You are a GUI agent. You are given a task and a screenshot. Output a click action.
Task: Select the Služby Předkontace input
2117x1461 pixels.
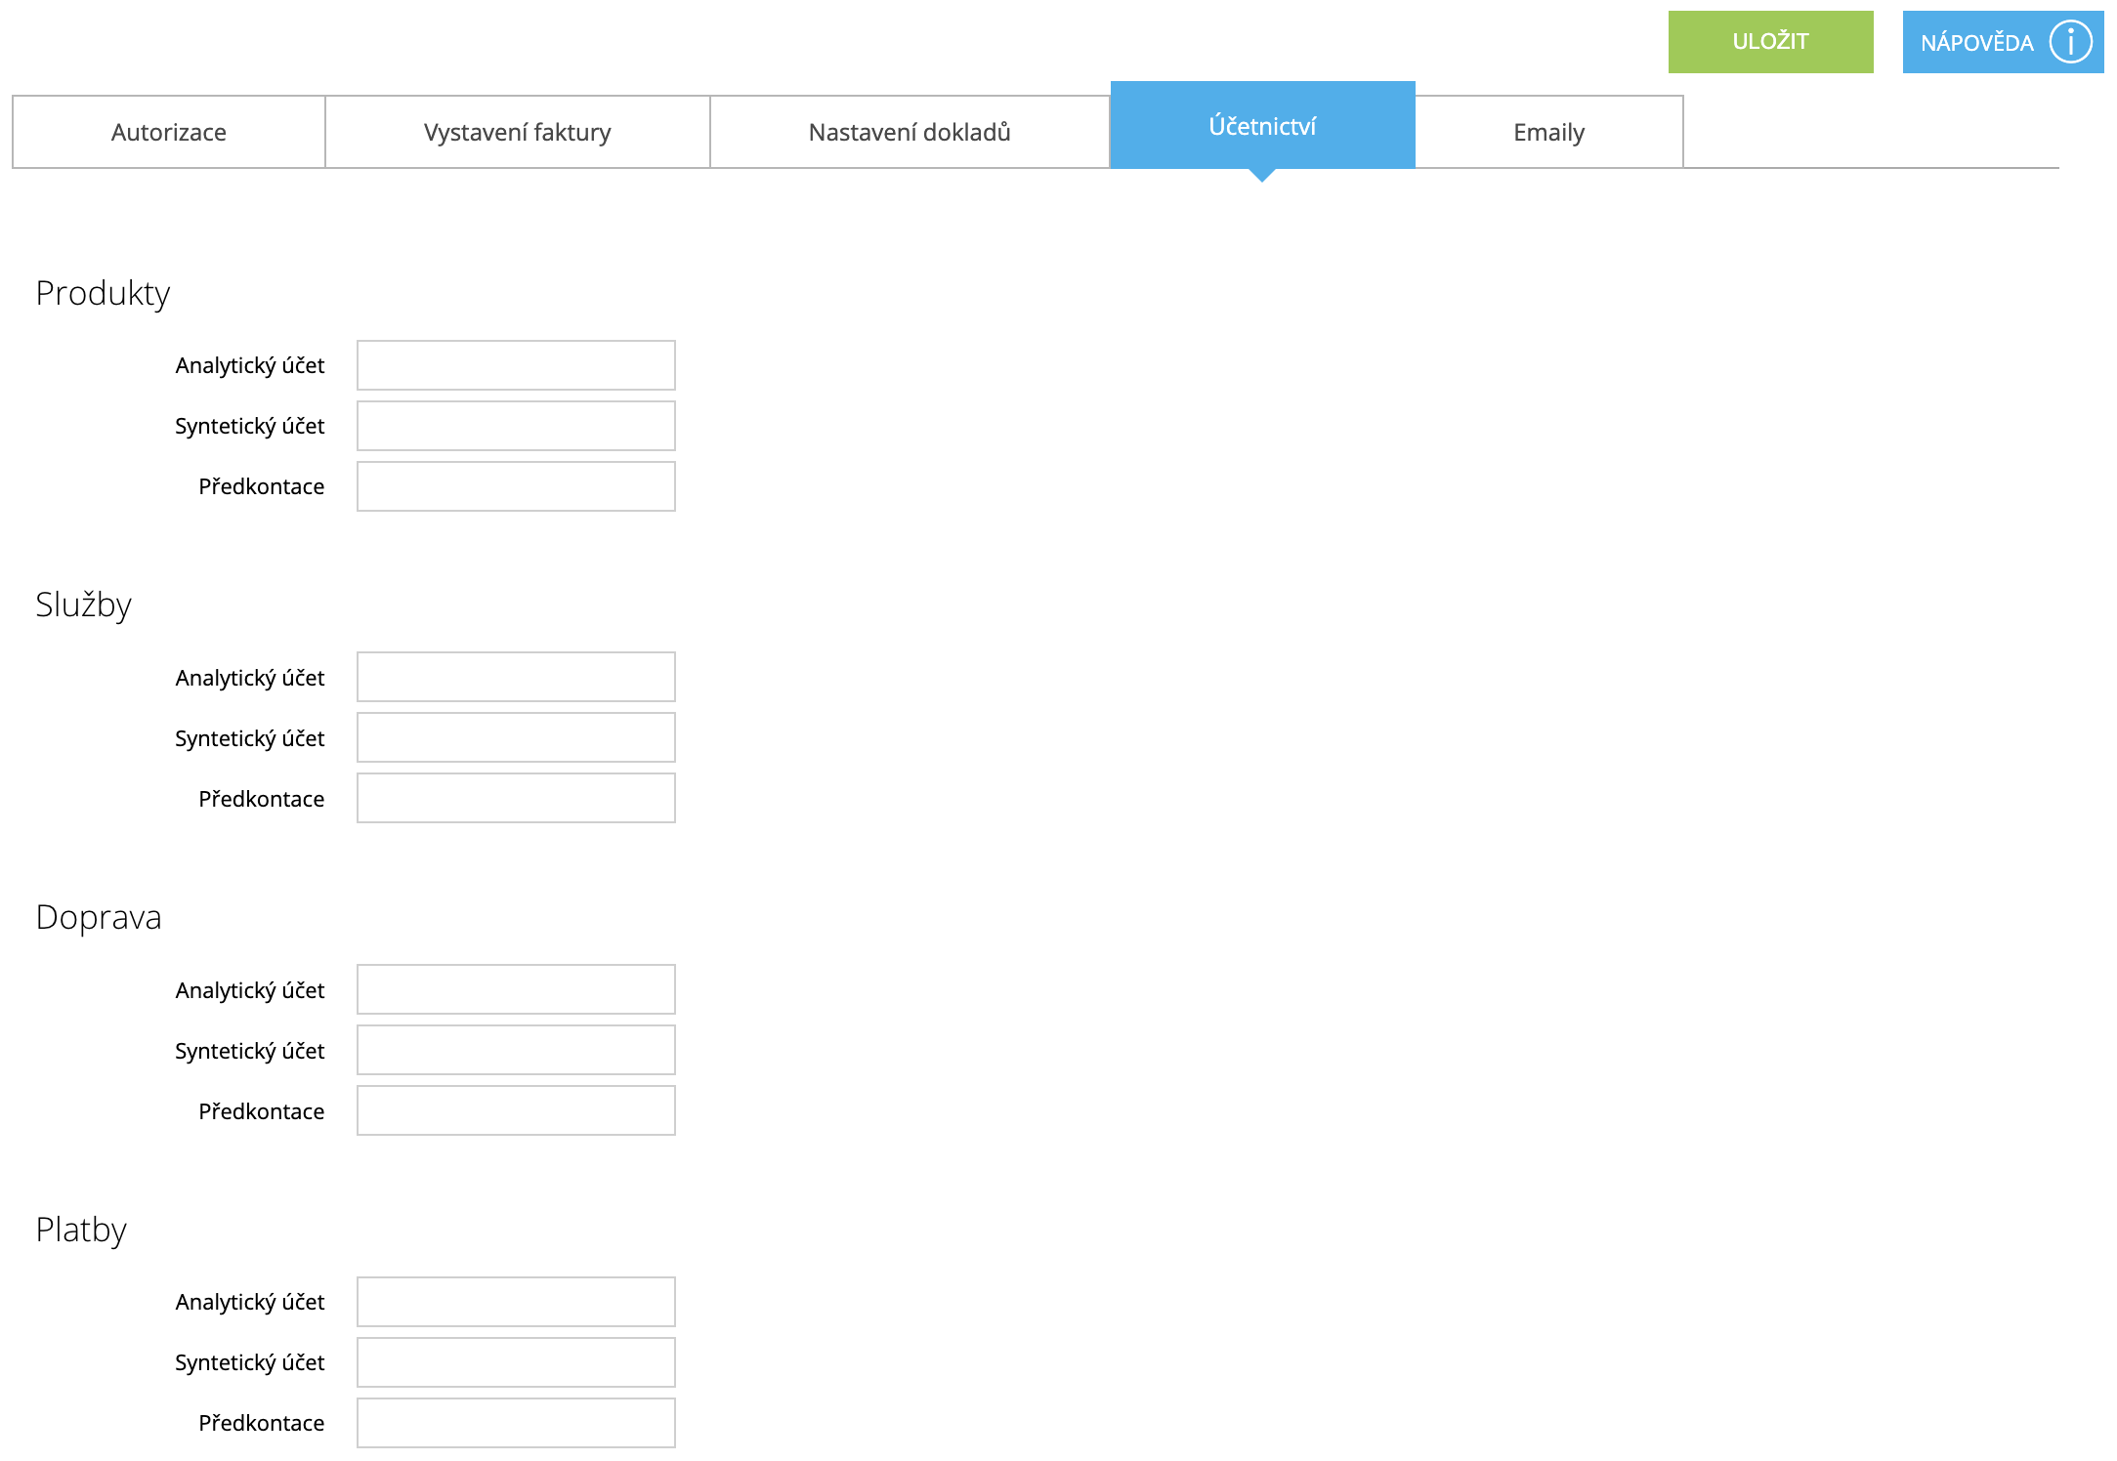(x=516, y=798)
